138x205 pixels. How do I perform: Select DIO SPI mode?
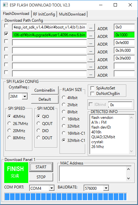(39, 130)
